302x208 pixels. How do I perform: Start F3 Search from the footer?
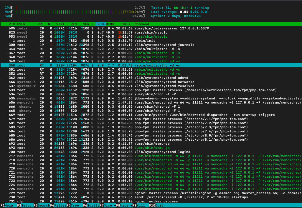[x=42, y=206]
